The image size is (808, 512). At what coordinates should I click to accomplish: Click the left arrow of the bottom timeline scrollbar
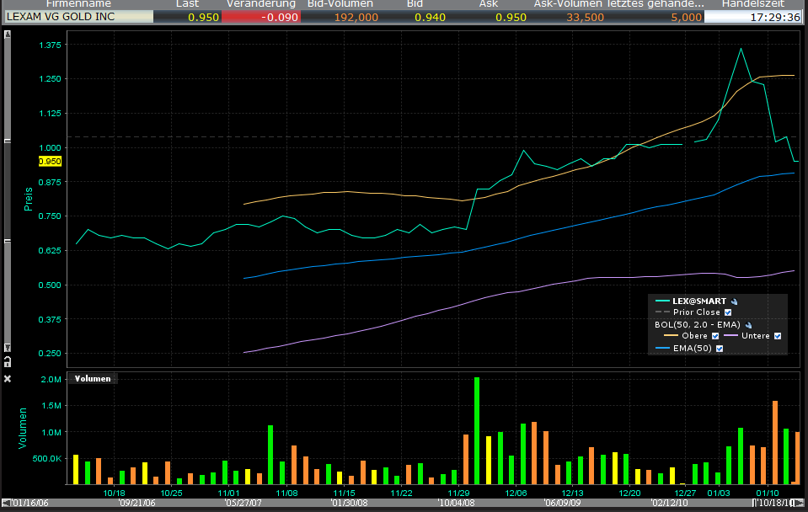(x=4, y=504)
